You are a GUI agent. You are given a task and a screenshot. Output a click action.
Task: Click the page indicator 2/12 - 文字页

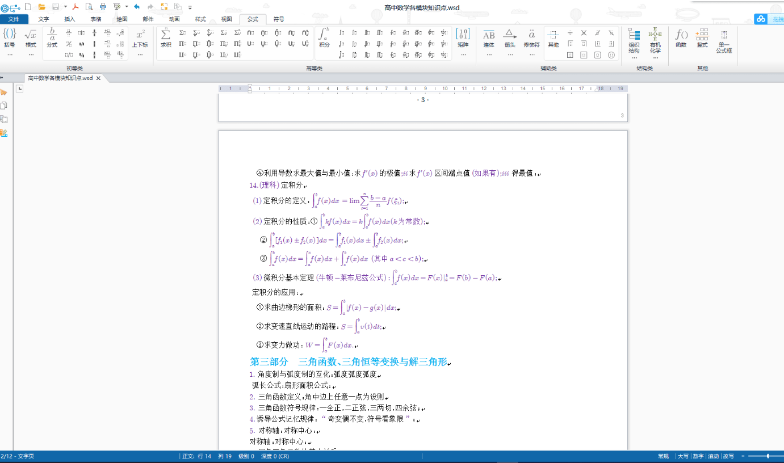[x=17, y=456]
